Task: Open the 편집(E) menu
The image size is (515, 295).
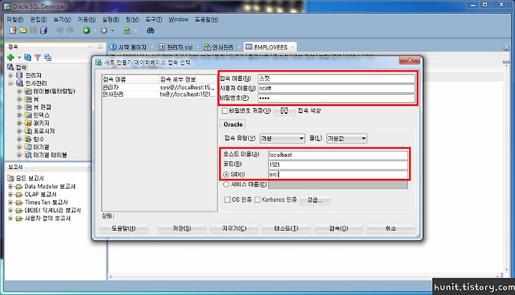Action: point(38,19)
